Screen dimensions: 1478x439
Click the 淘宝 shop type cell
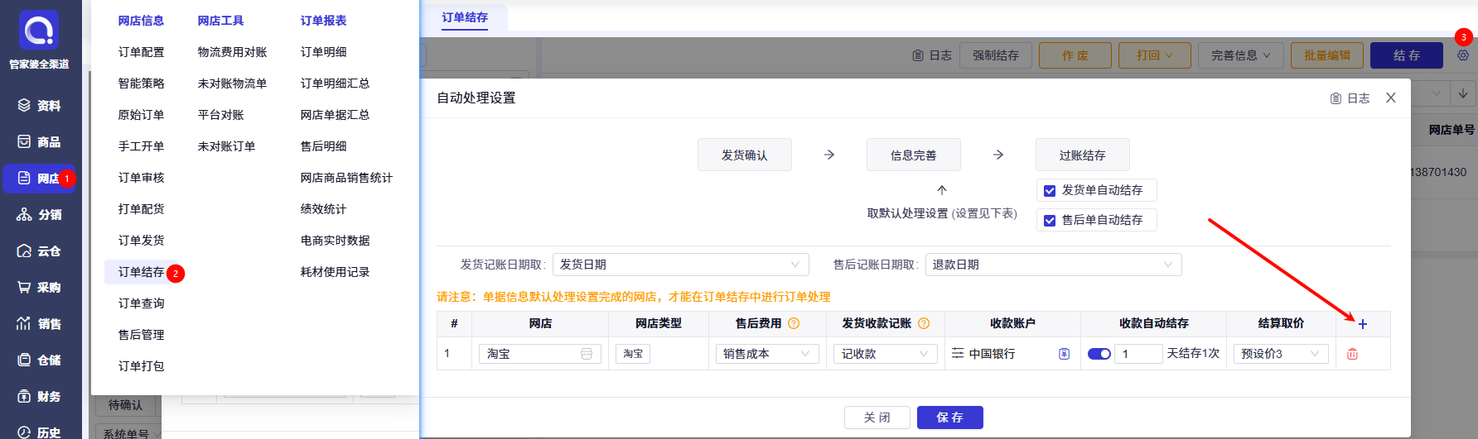point(633,354)
